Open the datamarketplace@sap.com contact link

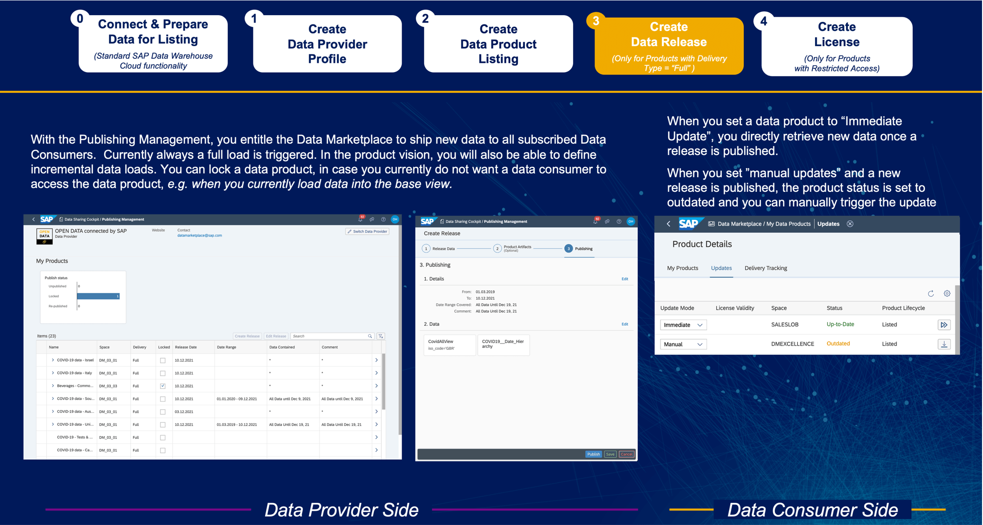pyautogui.click(x=199, y=236)
